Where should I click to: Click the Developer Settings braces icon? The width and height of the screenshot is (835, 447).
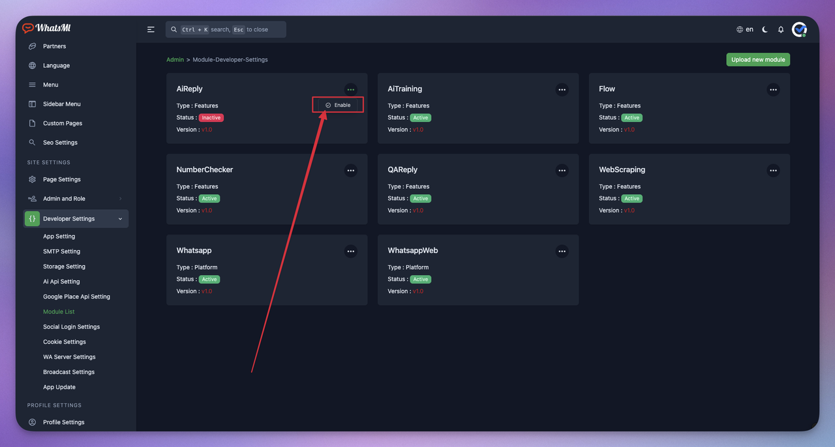[32, 219]
